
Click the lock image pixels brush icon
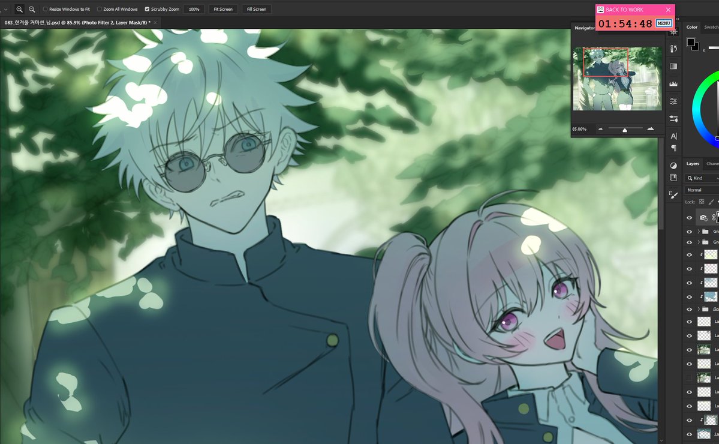click(711, 202)
